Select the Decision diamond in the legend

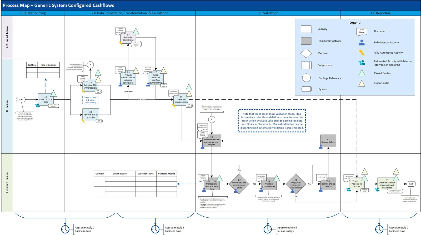pyautogui.click(x=306, y=53)
